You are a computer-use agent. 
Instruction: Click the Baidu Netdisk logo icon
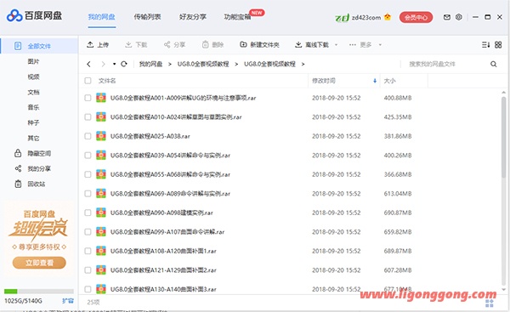(14, 15)
